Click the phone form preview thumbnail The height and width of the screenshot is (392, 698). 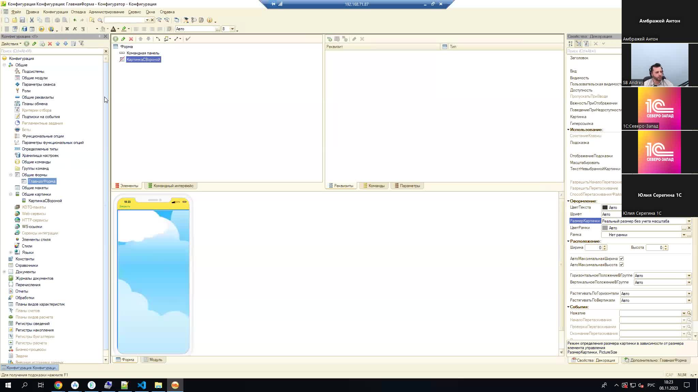[153, 275]
